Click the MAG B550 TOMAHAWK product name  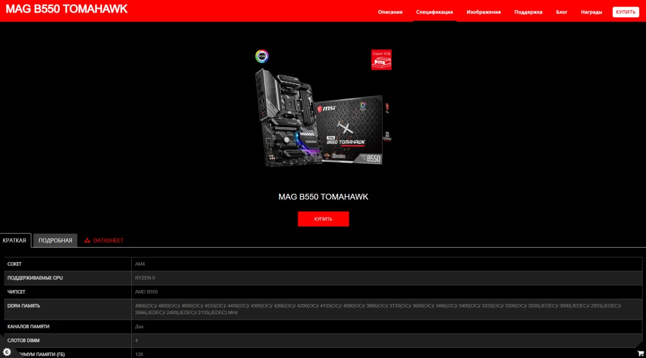[x=324, y=197]
